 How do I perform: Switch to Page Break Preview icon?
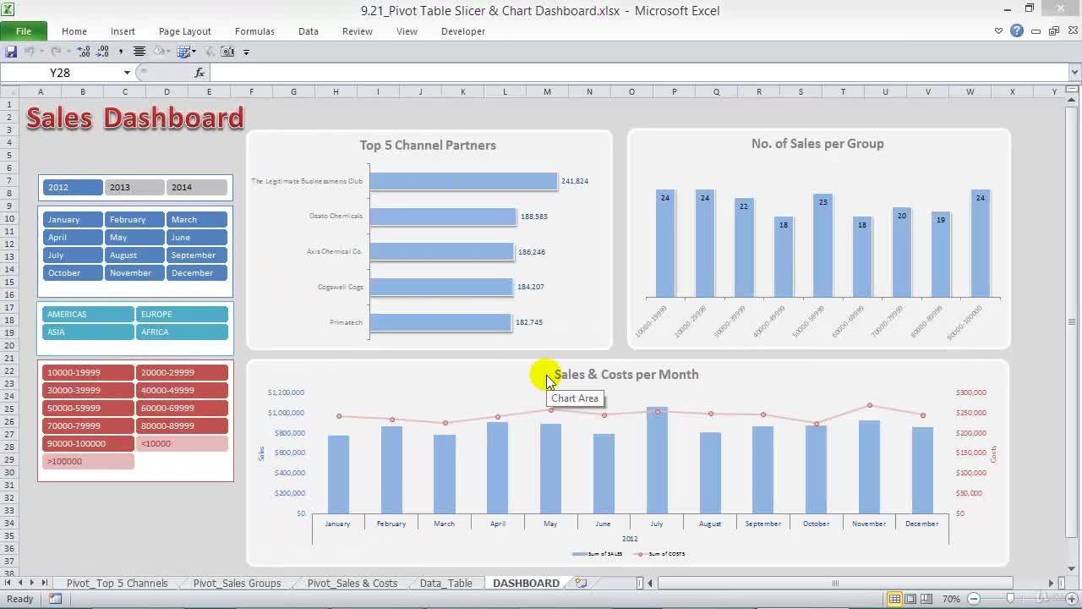[927, 599]
